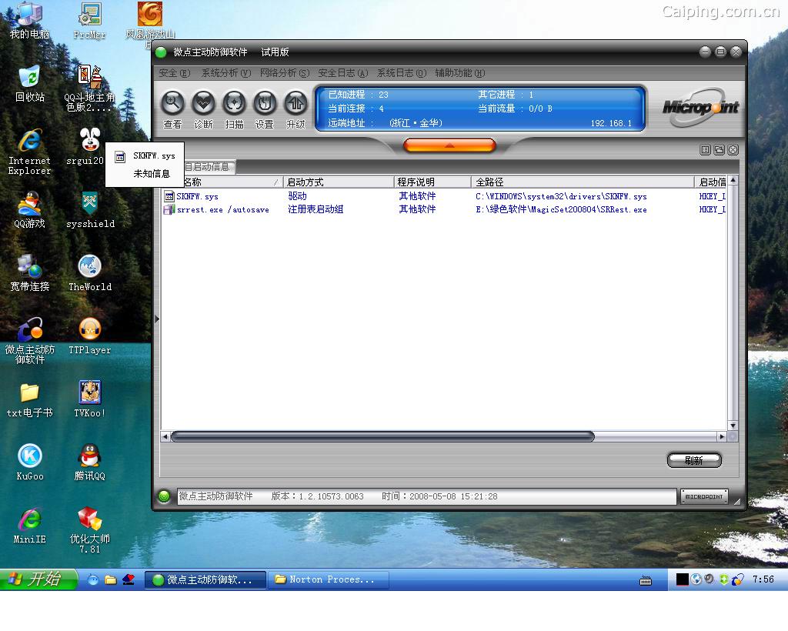The height and width of the screenshot is (631, 788).
Task: Click the green status indicator in status bar
Action: [164, 496]
